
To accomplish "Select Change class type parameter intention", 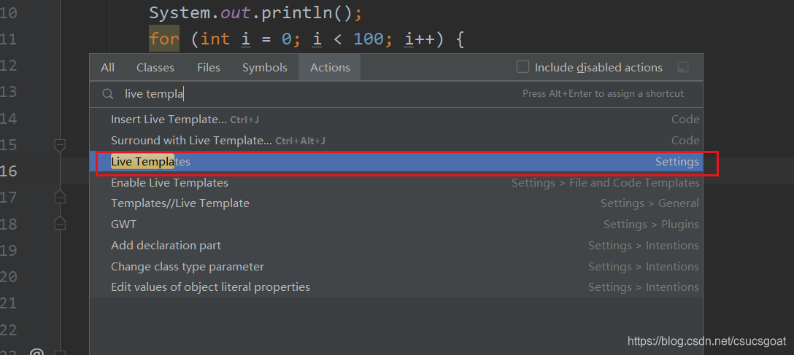I will coord(396,267).
